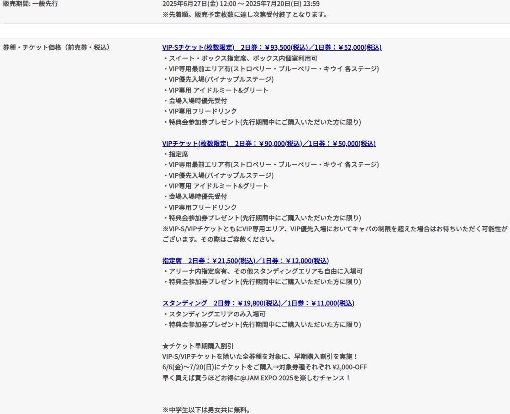Viewport: 510px width, 414px height.
Task: Click 'VIP専用 アイドルミート&グリート' under VIP-Sチケット
Action: click(x=216, y=90)
